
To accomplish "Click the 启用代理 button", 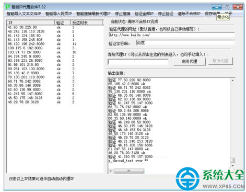I will coord(190,61).
